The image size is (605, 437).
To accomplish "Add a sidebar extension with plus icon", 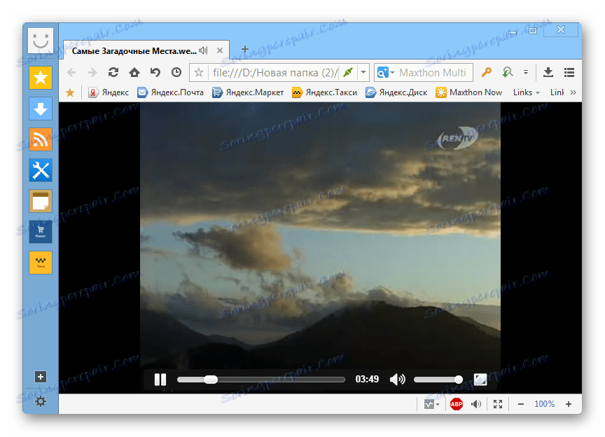I will tap(41, 377).
